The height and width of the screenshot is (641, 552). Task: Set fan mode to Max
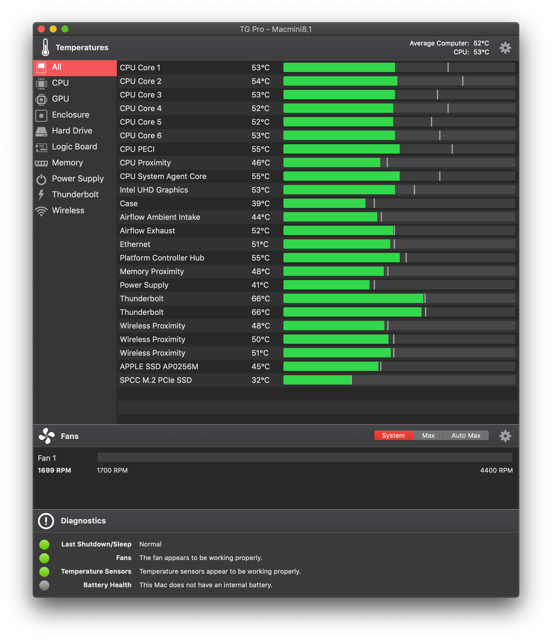428,436
